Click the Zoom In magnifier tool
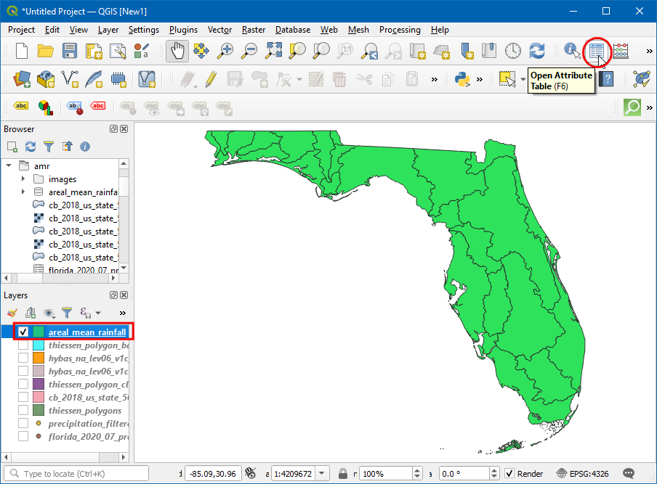Image resolution: width=657 pixels, height=484 pixels. click(226, 51)
